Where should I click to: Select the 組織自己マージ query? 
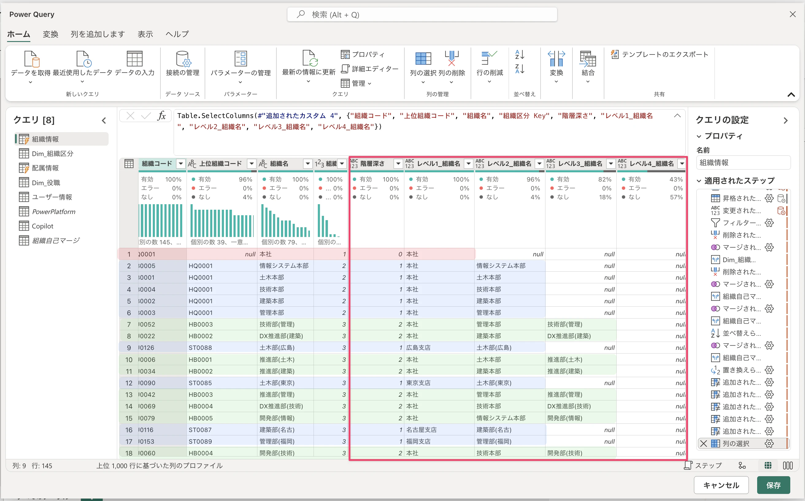click(x=62, y=241)
